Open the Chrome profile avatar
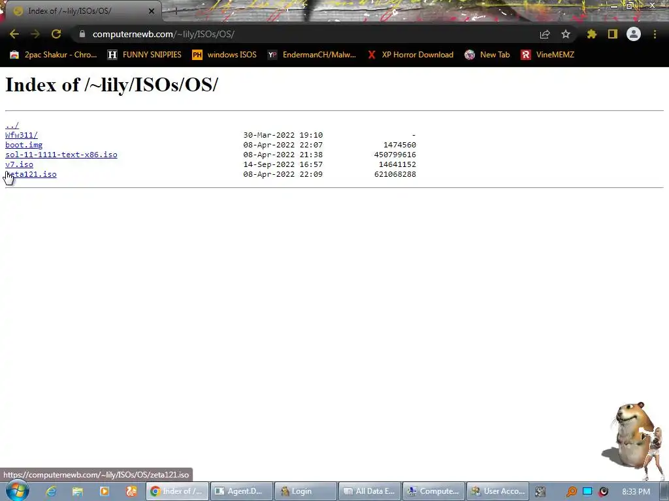This screenshot has height=501, width=669. 634,34
